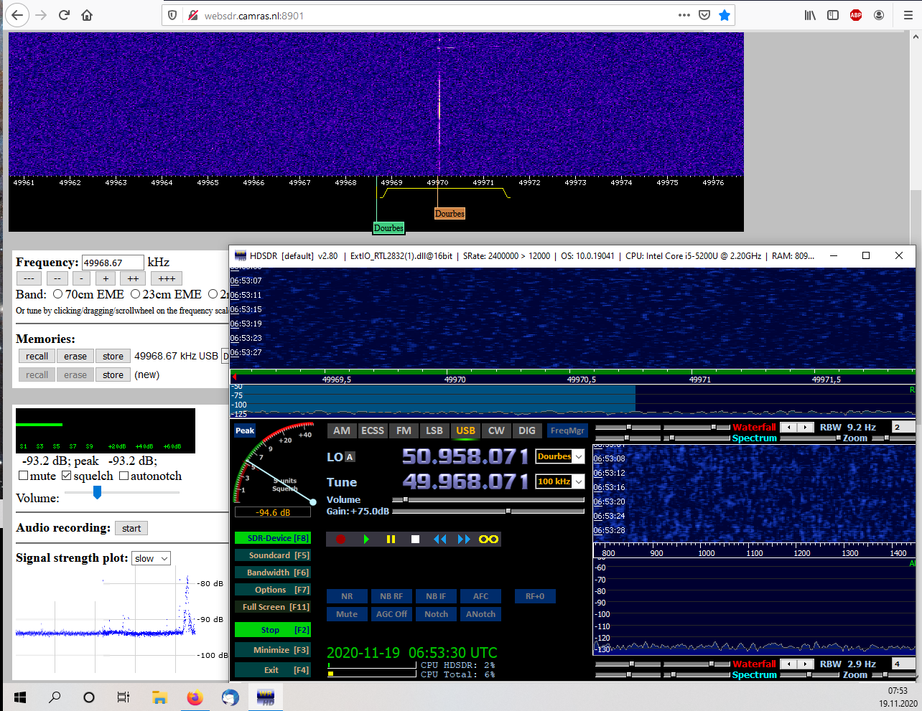
Task: Open Firefox account icon in toolbar
Action: click(879, 15)
